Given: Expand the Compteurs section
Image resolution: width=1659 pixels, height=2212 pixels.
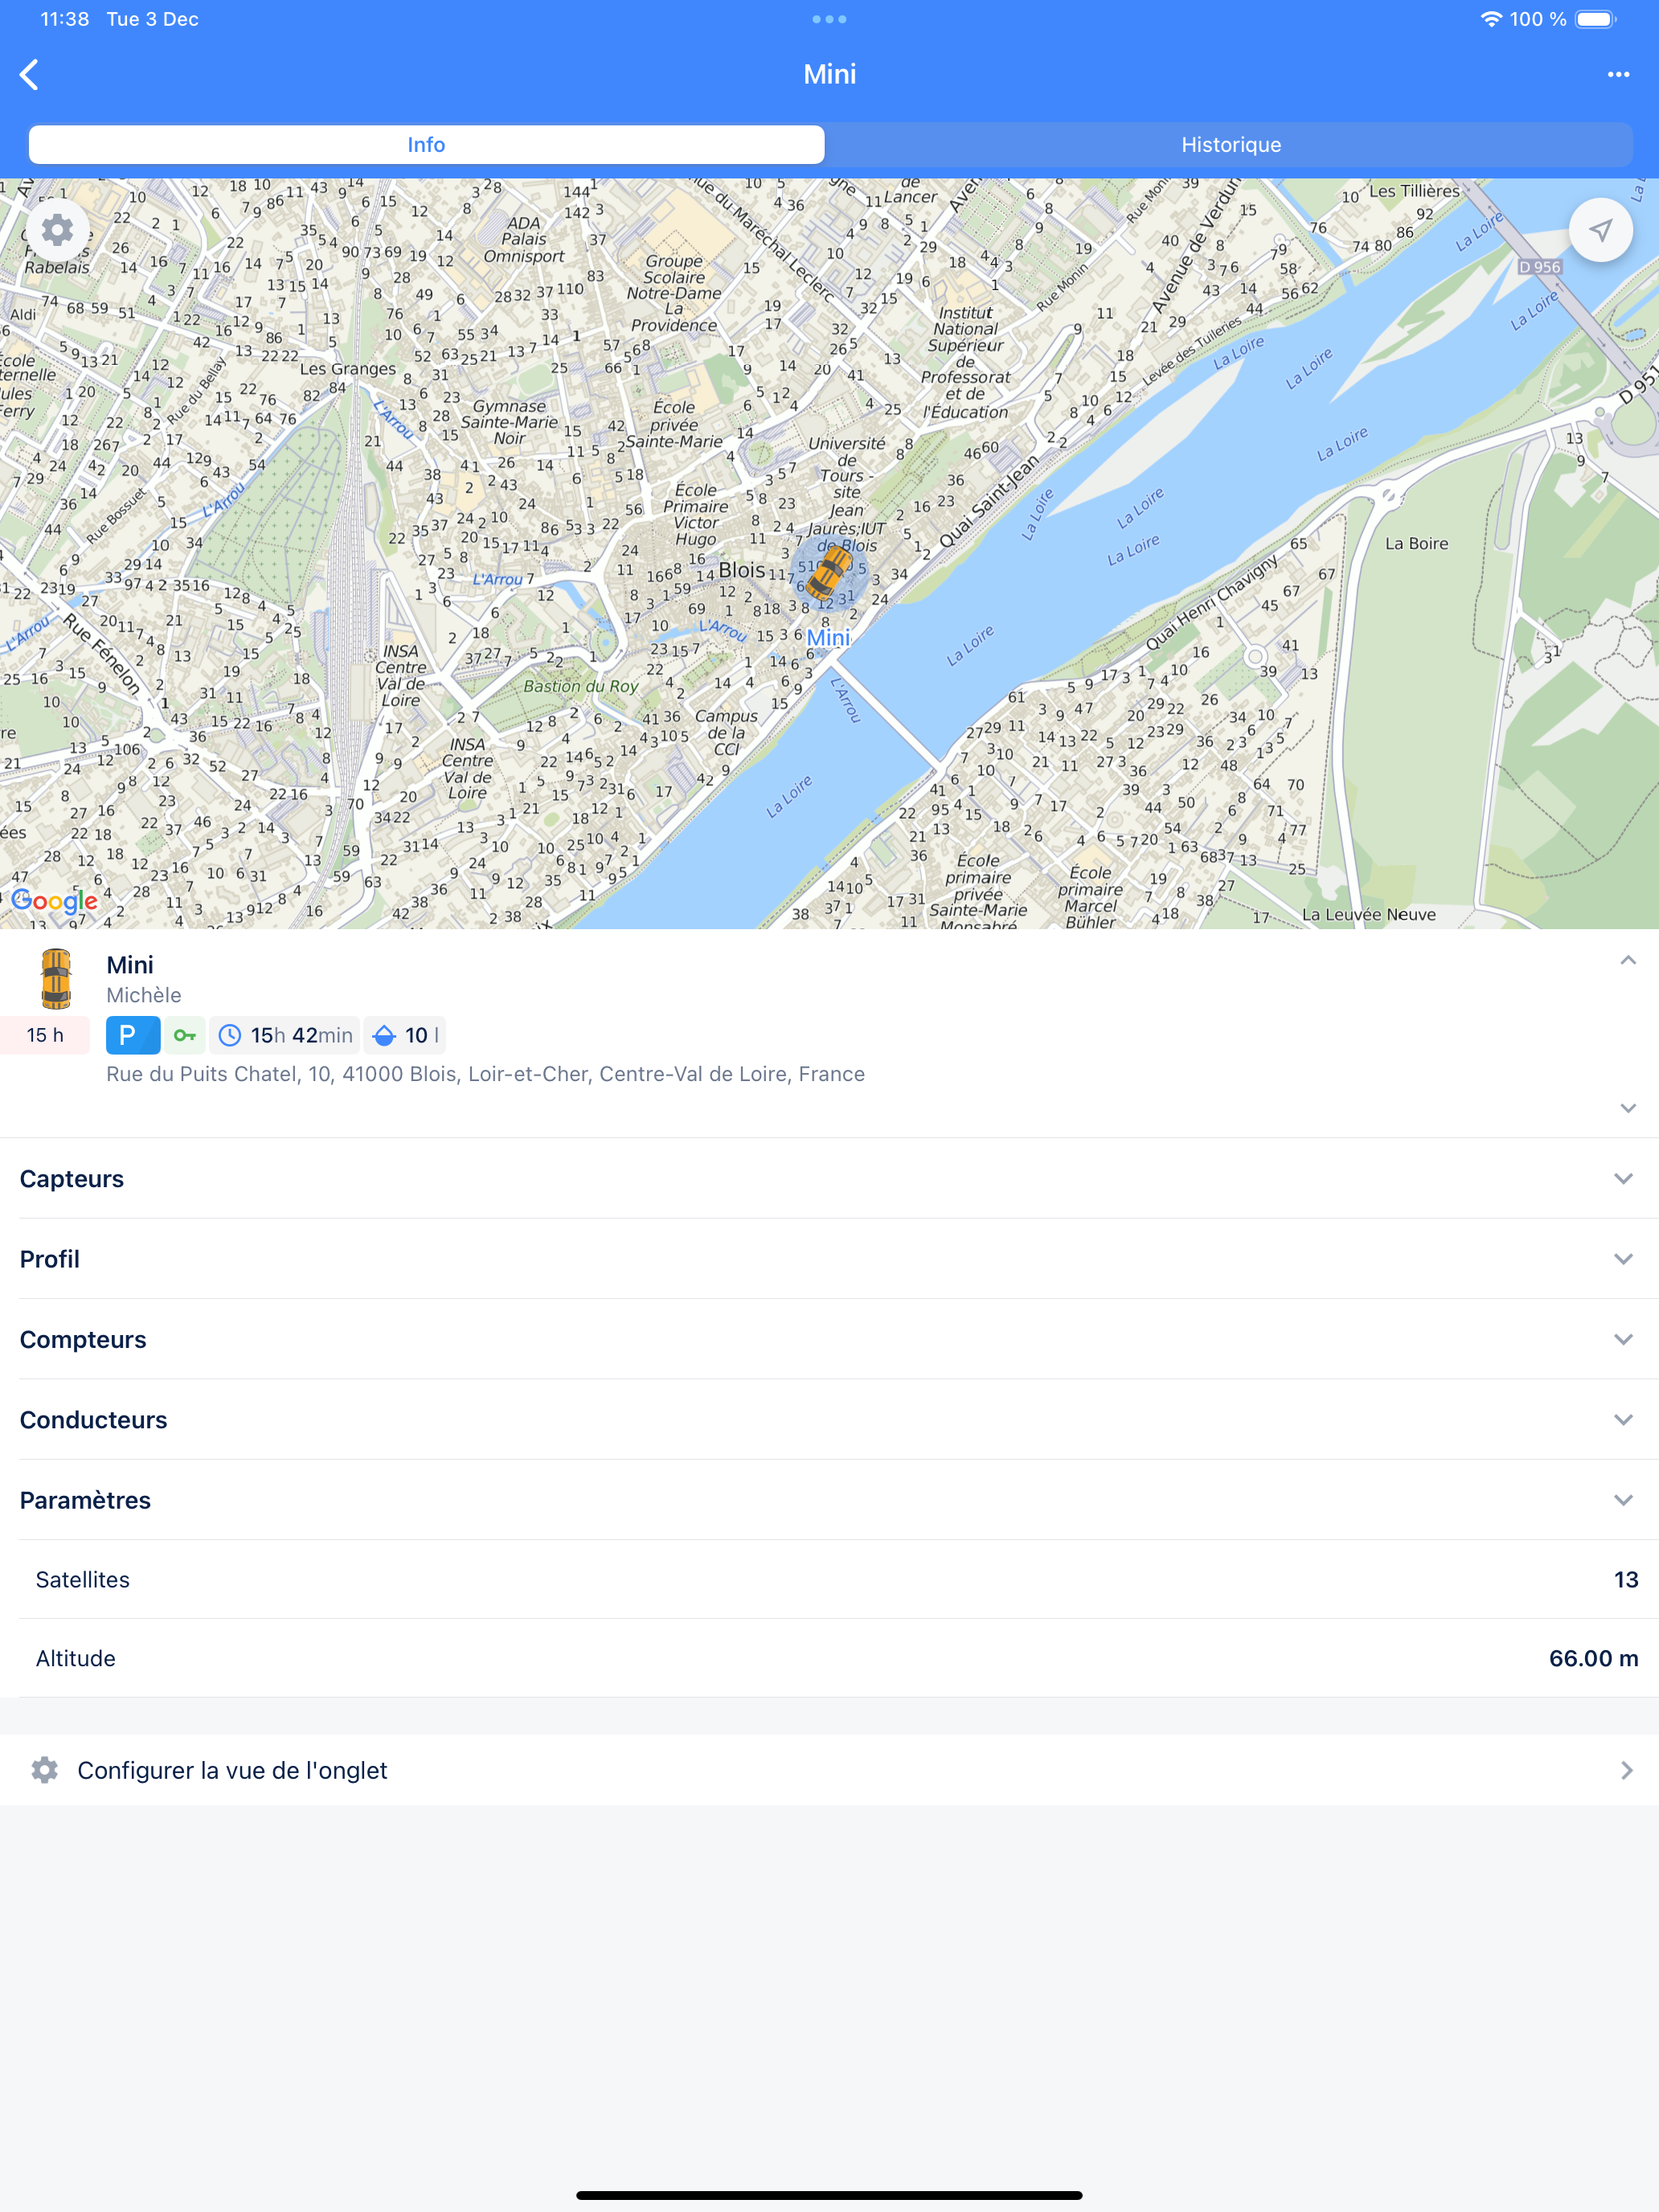Looking at the screenshot, I should [x=829, y=1339].
